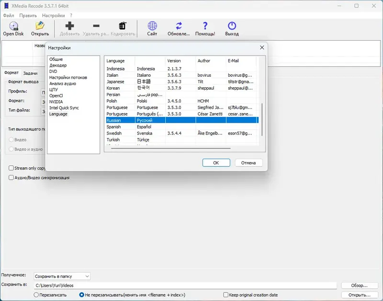This screenshot has height=301, width=383.
Task: Click the Отмена button
Action: [248, 163]
